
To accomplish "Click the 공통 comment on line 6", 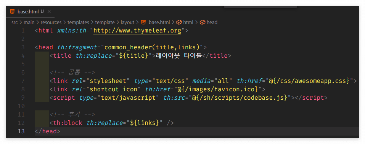I will (72, 73).
